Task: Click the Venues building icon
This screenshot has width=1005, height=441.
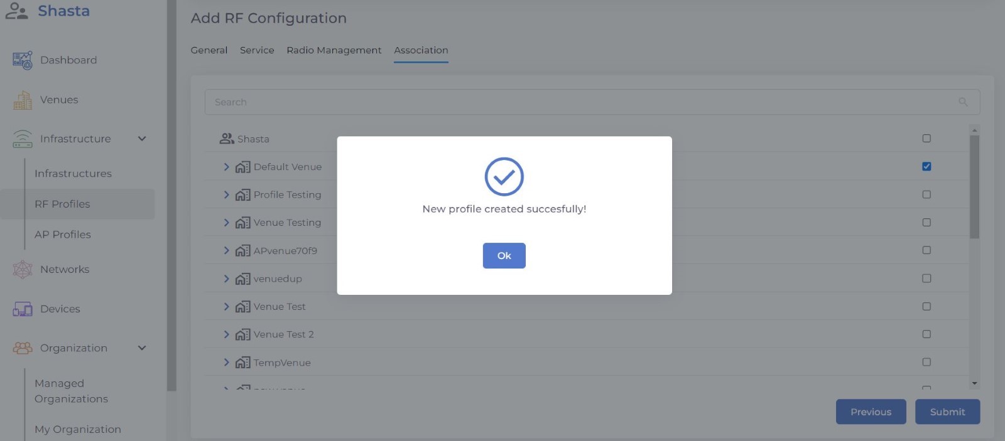Action: (x=23, y=100)
